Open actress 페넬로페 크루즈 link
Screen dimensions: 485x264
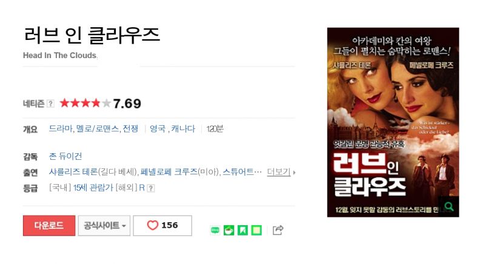pos(169,172)
